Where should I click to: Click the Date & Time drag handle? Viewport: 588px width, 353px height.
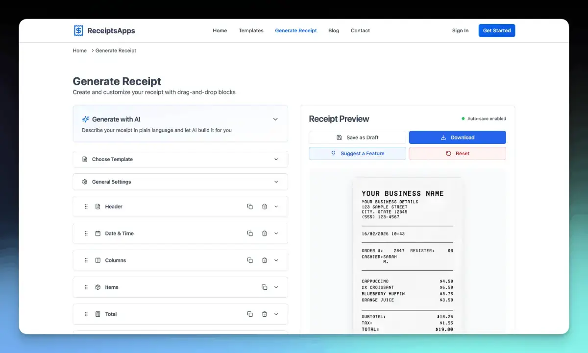tap(86, 234)
